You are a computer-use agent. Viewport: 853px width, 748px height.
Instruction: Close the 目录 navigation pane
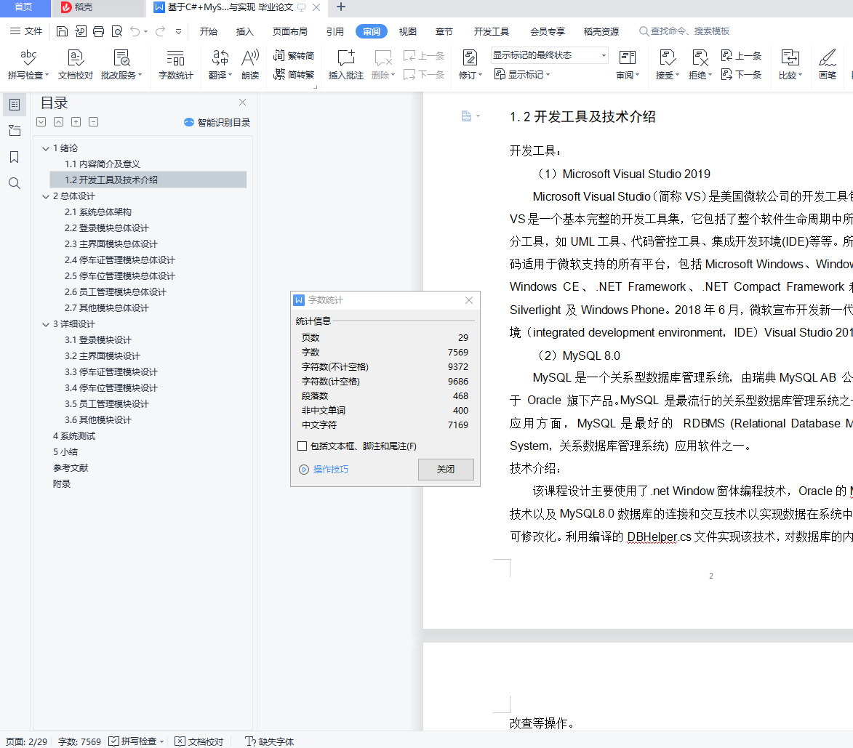243,102
